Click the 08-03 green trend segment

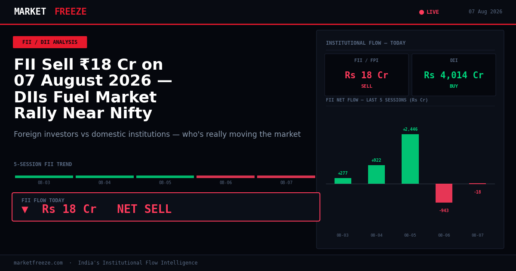(x=44, y=177)
